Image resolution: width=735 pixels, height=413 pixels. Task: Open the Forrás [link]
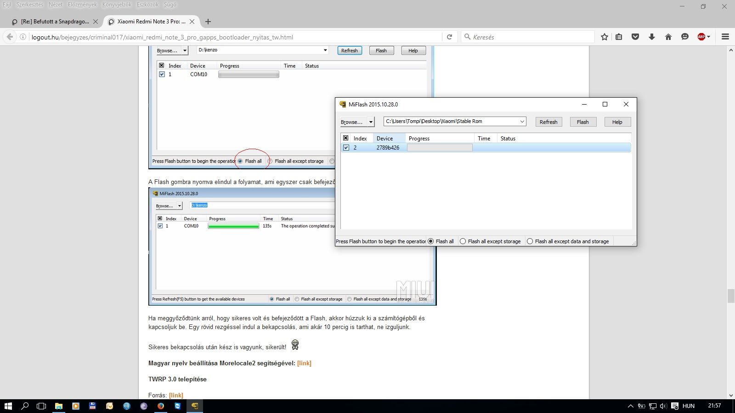pyautogui.click(x=176, y=395)
